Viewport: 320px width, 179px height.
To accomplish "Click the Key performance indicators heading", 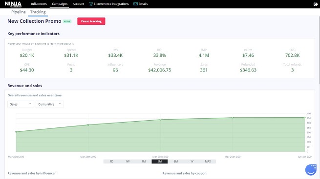I will [34, 34].
